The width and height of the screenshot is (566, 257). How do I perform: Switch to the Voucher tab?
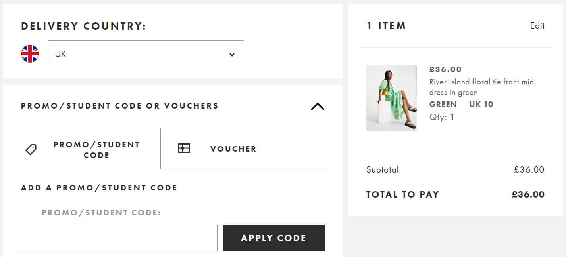click(x=233, y=148)
